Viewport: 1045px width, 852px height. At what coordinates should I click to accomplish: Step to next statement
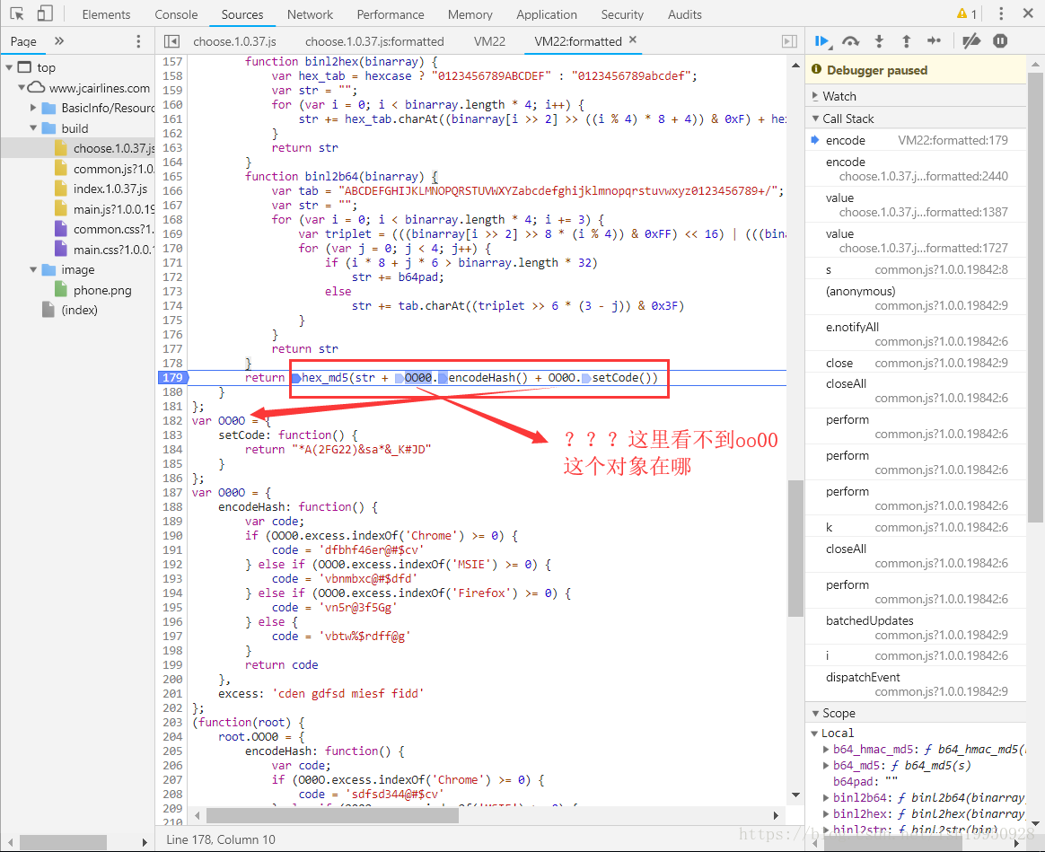click(x=934, y=41)
